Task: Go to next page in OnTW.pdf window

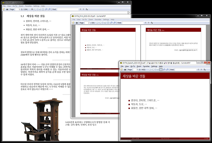Action: click(35, 9)
